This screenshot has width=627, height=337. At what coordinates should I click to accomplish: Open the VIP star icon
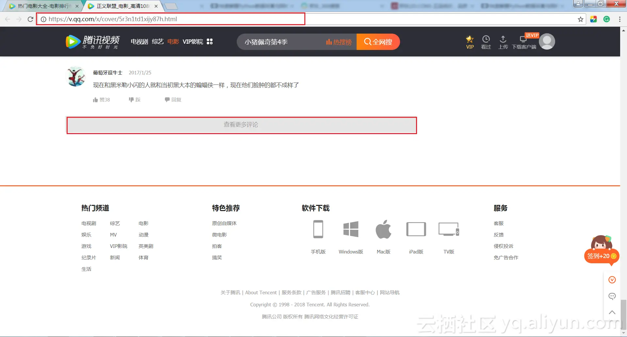tap(470, 42)
